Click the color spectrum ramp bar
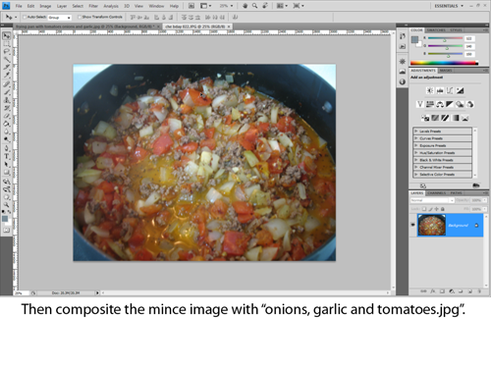This screenshot has height=369, width=491. (444, 63)
